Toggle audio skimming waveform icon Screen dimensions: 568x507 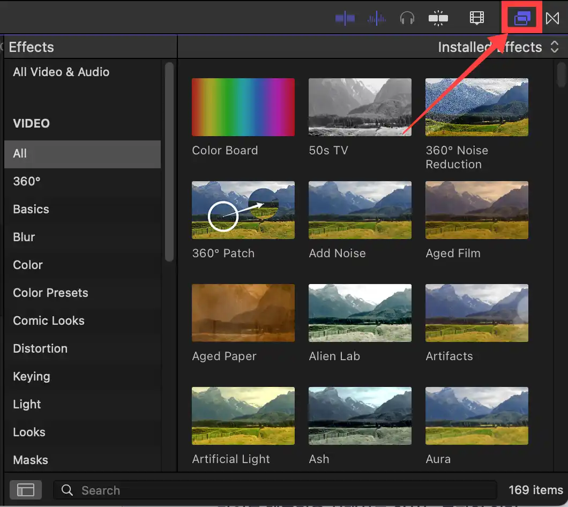click(x=376, y=18)
